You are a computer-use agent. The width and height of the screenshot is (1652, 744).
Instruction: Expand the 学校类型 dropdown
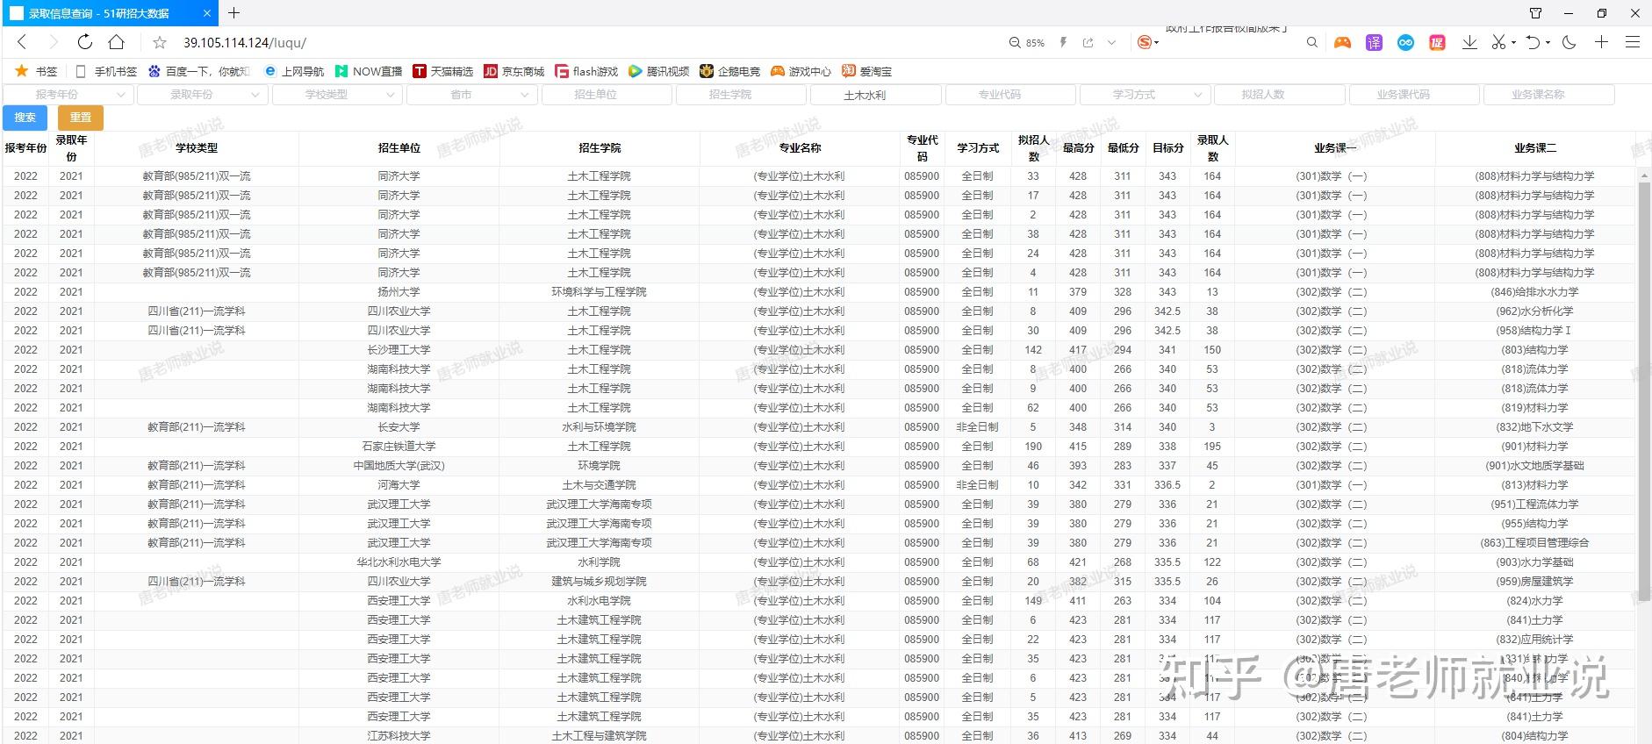[338, 95]
